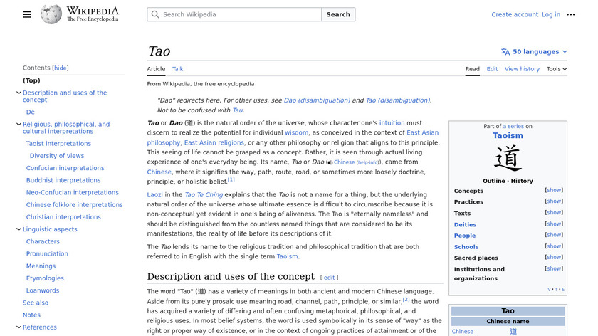Image resolution: width=598 pixels, height=336 pixels.
Task: Jump to Buddhist interpretations in contents
Action: (x=63, y=180)
